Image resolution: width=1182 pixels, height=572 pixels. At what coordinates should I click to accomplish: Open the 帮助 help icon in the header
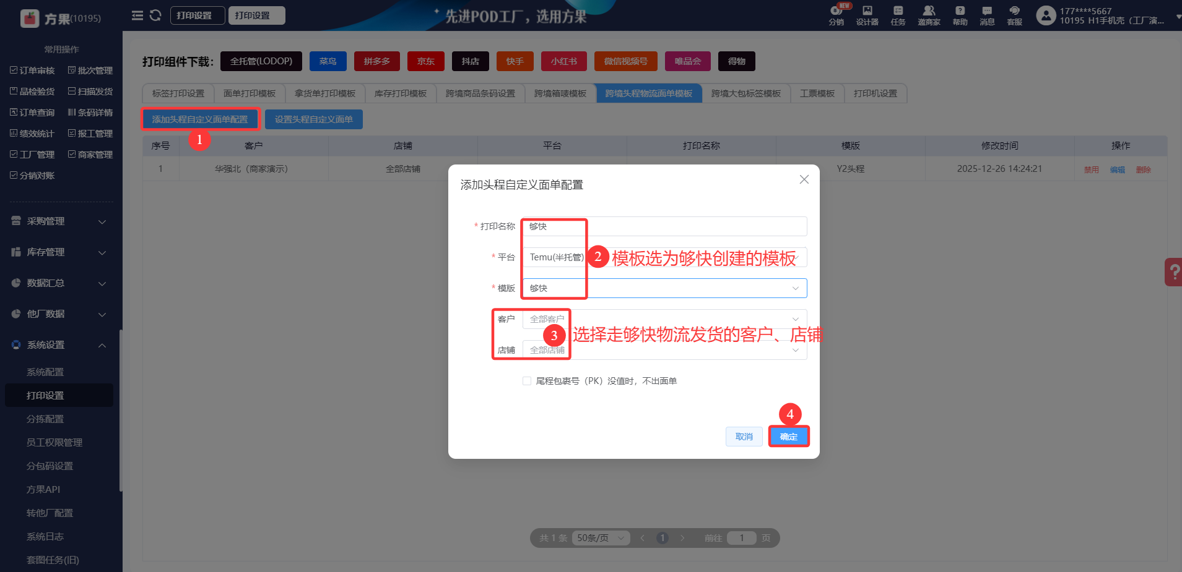pos(960,15)
